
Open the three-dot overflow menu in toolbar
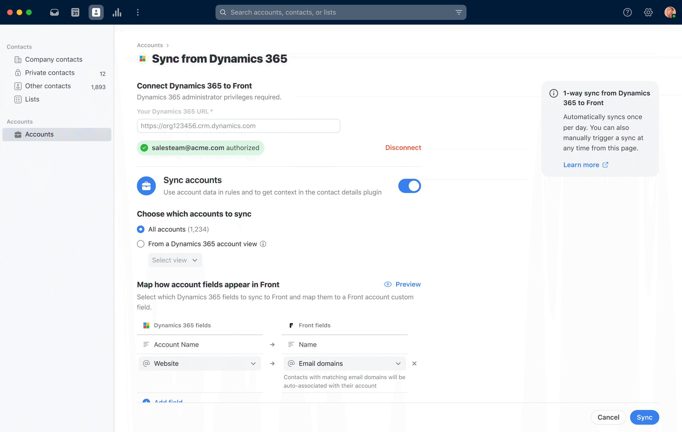tap(138, 12)
